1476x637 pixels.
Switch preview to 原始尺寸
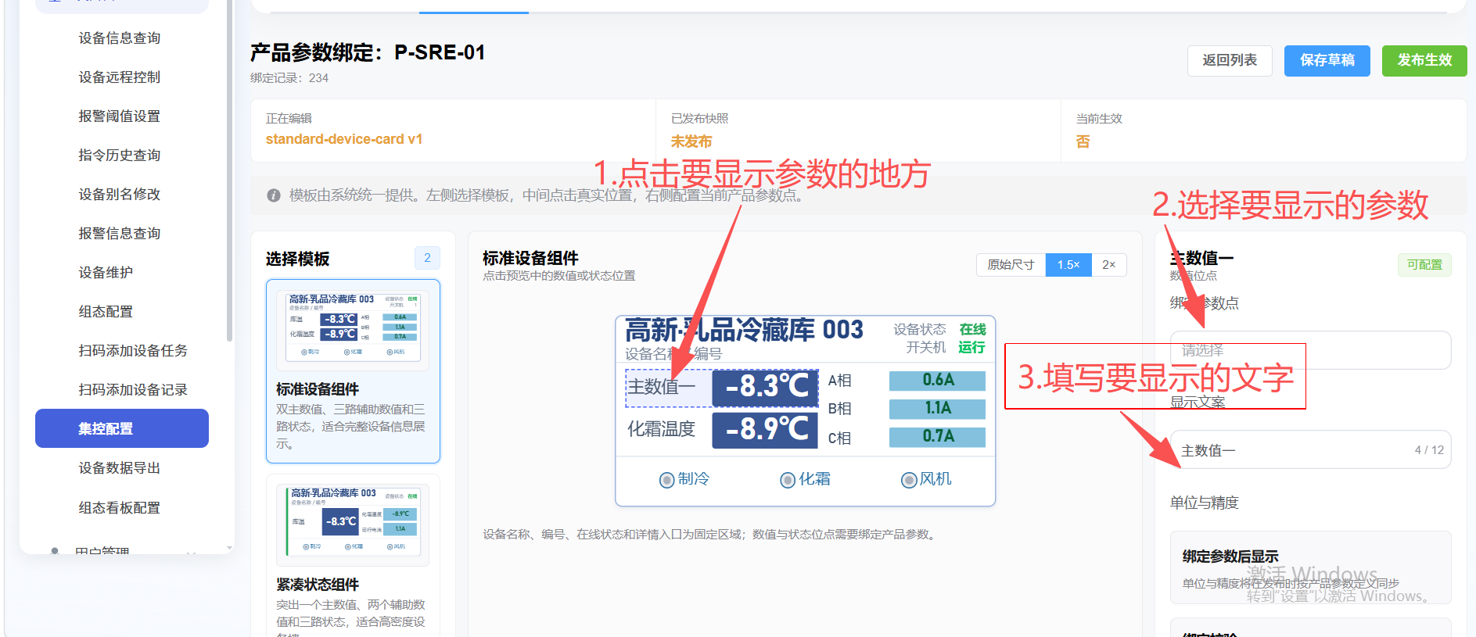pos(1011,265)
